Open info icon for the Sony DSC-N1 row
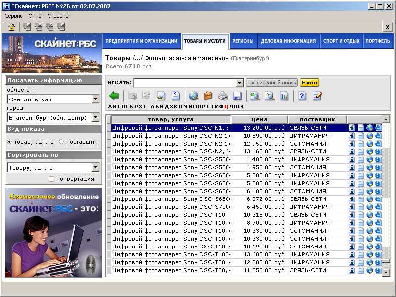Viewport: 396px width, 297px height. pos(352,128)
